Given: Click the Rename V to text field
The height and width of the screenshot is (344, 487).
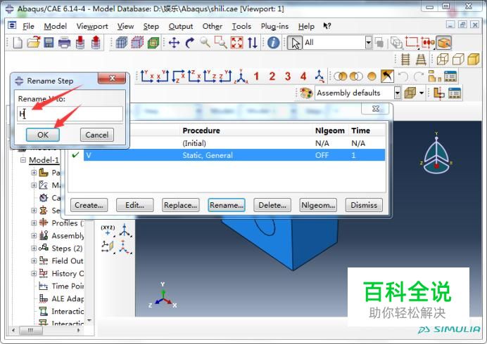Looking at the screenshot, I should point(70,114).
